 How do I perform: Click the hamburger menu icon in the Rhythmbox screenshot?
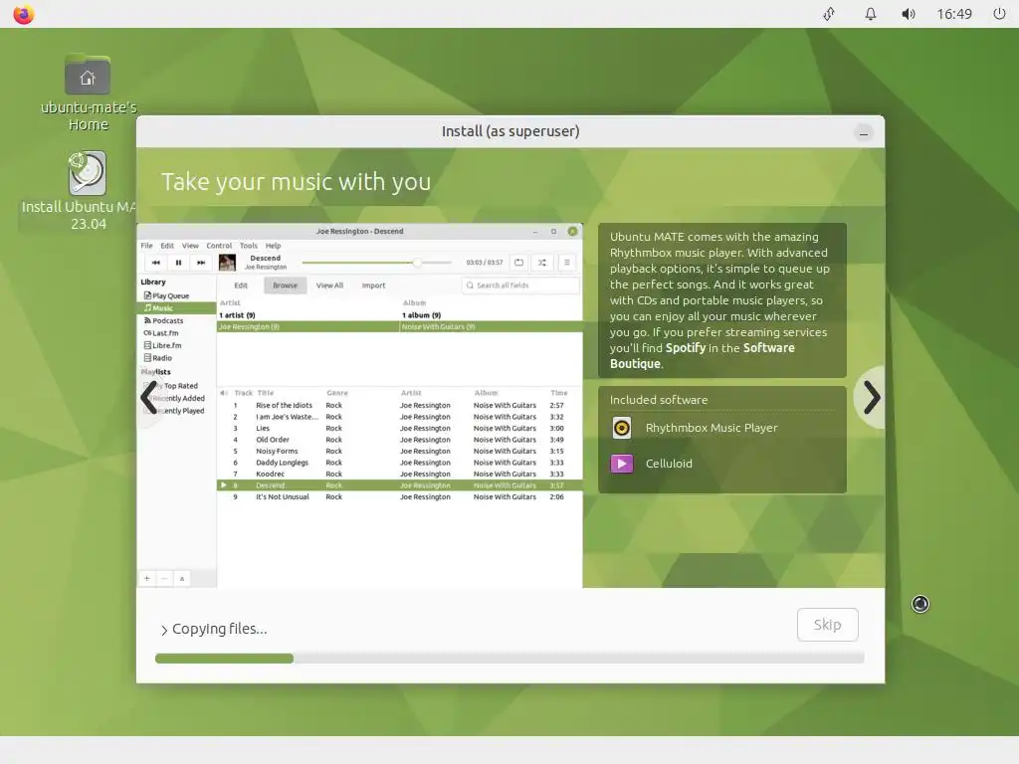[566, 263]
